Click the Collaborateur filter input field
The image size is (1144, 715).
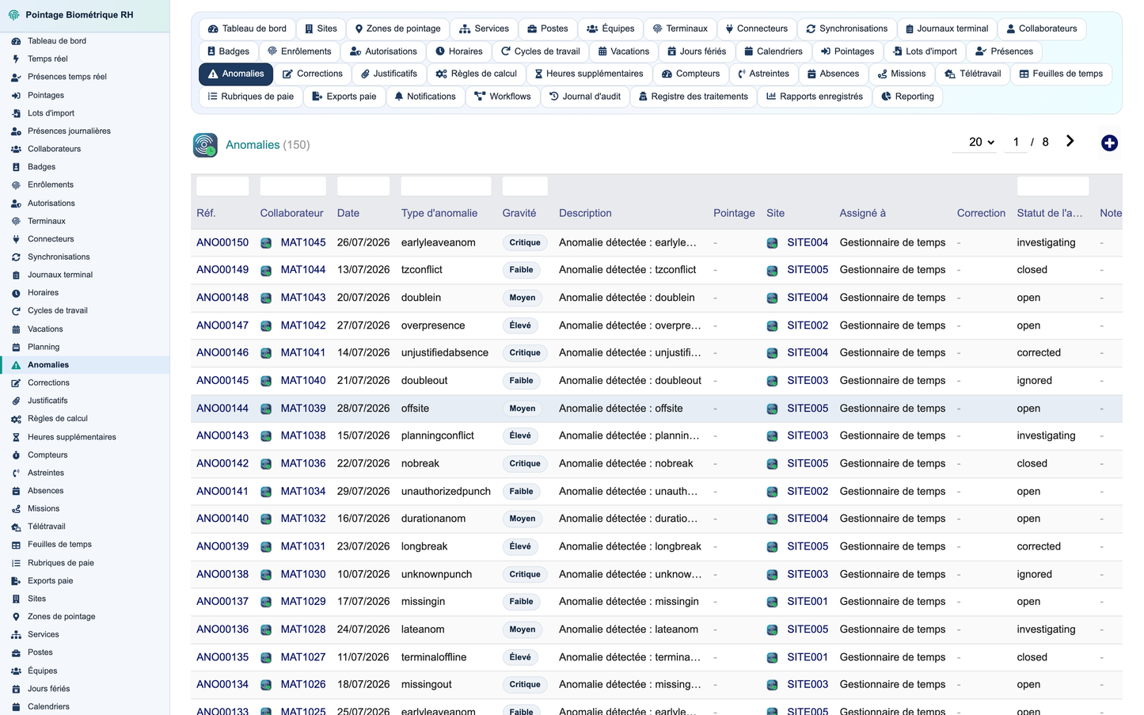293,186
